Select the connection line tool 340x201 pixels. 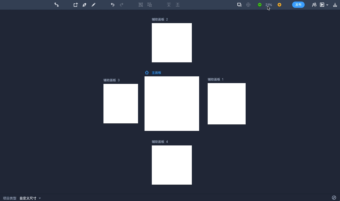pyautogui.click(x=56, y=5)
